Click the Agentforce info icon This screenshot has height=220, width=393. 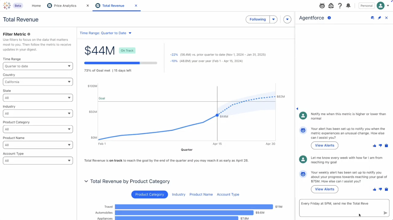click(329, 18)
